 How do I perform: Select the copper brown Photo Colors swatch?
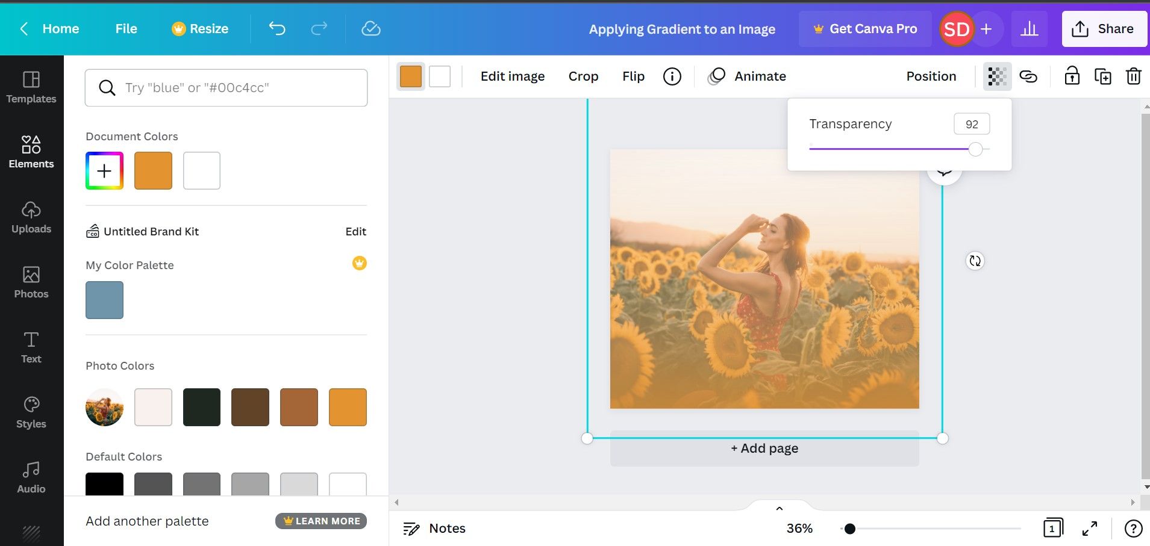pyautogui.click(x=299, y=408)
